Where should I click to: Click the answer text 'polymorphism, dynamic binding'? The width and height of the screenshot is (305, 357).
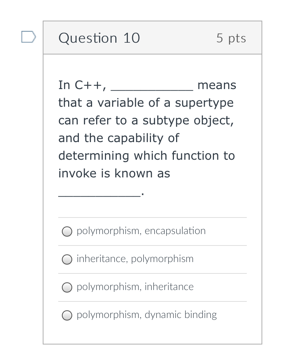coord(146,315)
